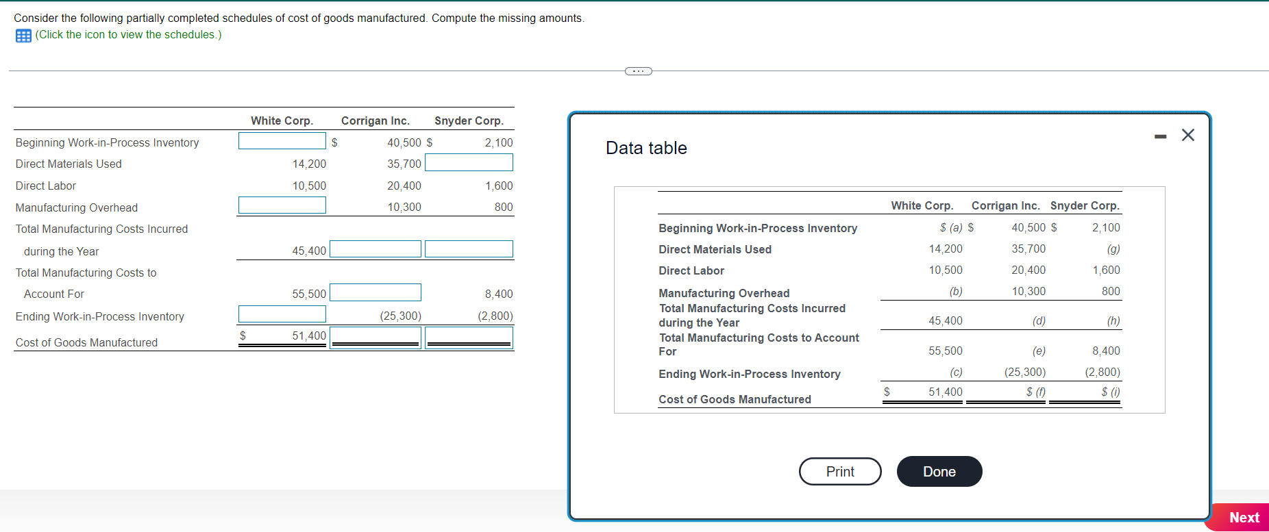Screen dimensions: 1269x532
Task: Select Corrigan Inc. Cost of Goods Manufactured input
Action: pos(375,337)
